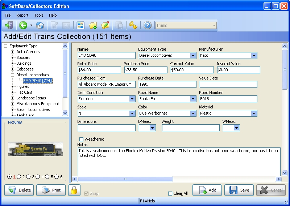Click the disabled search grid toolbar icon

point(66,25)
